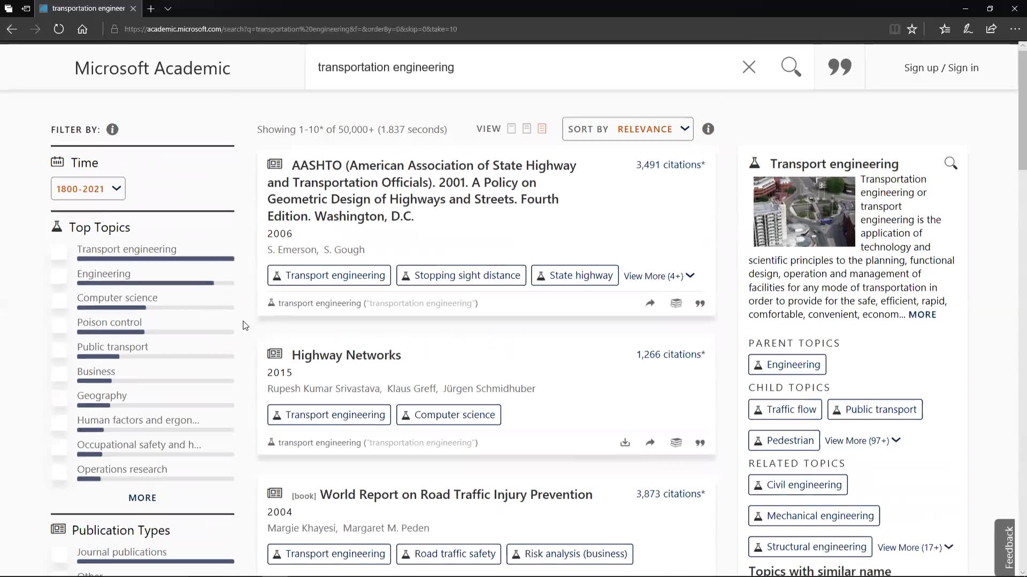The image size is (1027, 577).
Task: Click the Filter By info icon
Action: pyautogui.click(x=112, y=129)
